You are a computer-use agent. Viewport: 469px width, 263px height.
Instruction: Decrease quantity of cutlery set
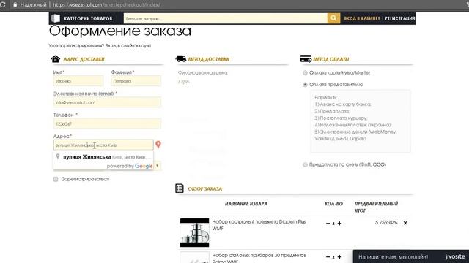click(x=328, y=256)
